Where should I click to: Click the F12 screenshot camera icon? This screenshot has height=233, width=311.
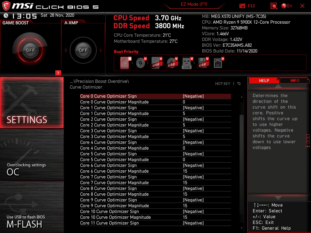pyautogui.click(x=242, y=6)
